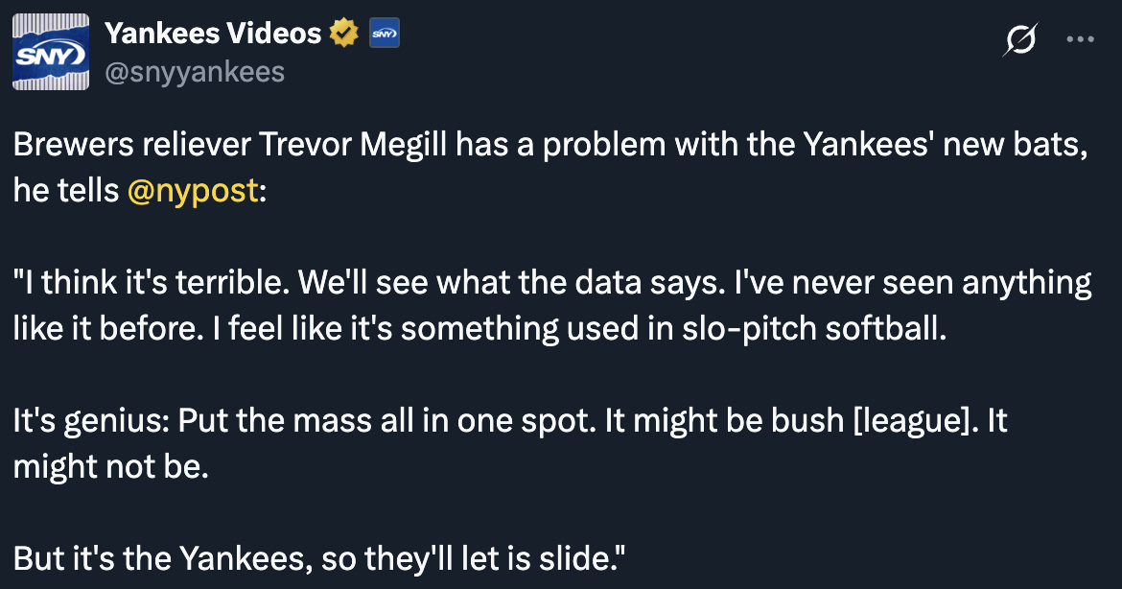Click the gold verified checkmark badge
The height and width of the screenshot is (589, 1122).
[x=343, y=33]
